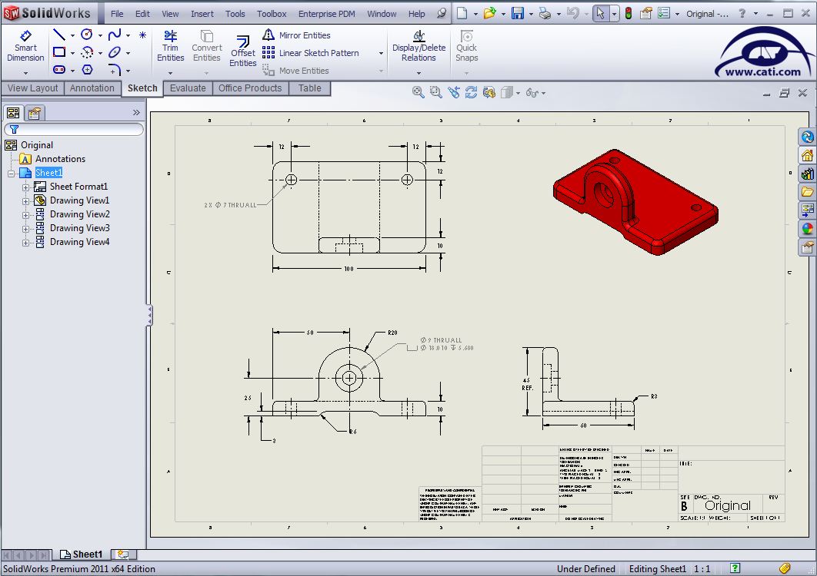Save the document with the floppy disk icon

(x=518, y=14)
